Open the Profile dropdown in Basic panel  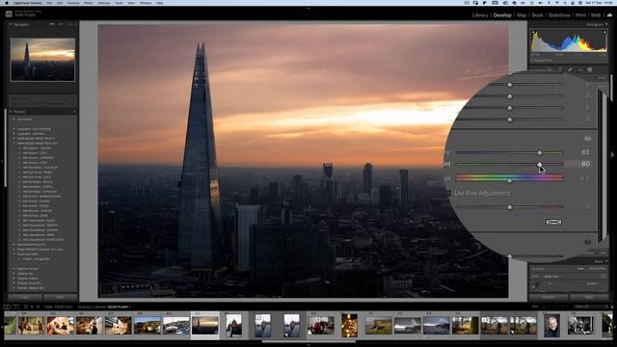[x=551, y=277]
